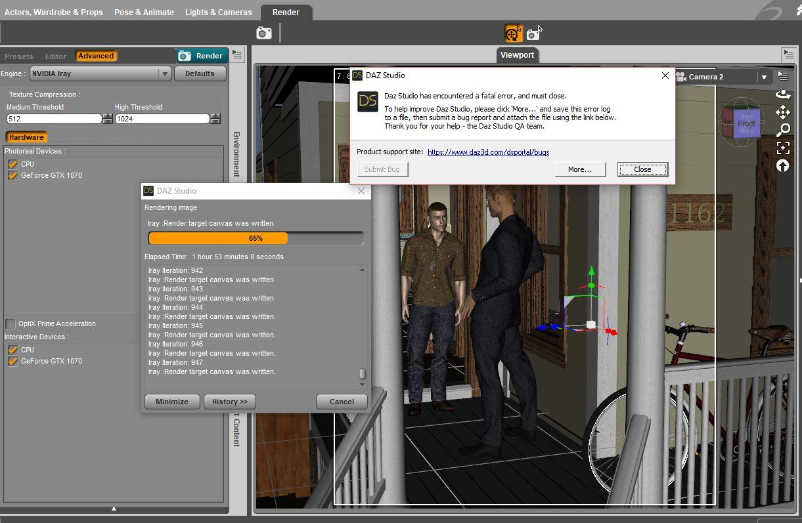The width and height of the screenshot is (802, 523).
Task: Close the rendering dialog with X button
Action: tap(361, 191)
